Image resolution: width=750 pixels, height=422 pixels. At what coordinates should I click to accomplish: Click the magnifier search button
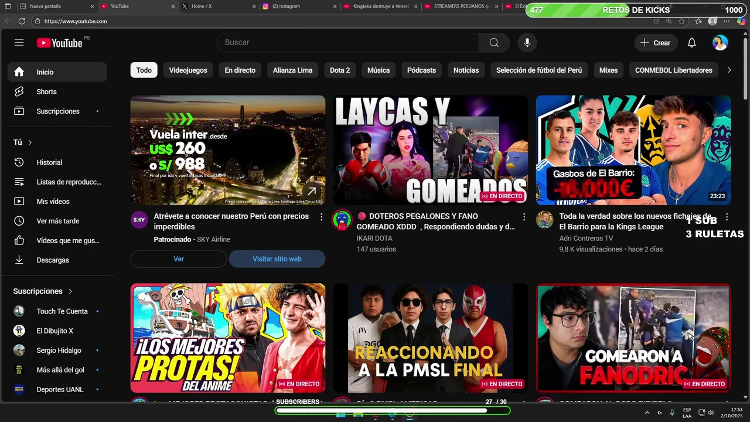[x=494, y=43]
